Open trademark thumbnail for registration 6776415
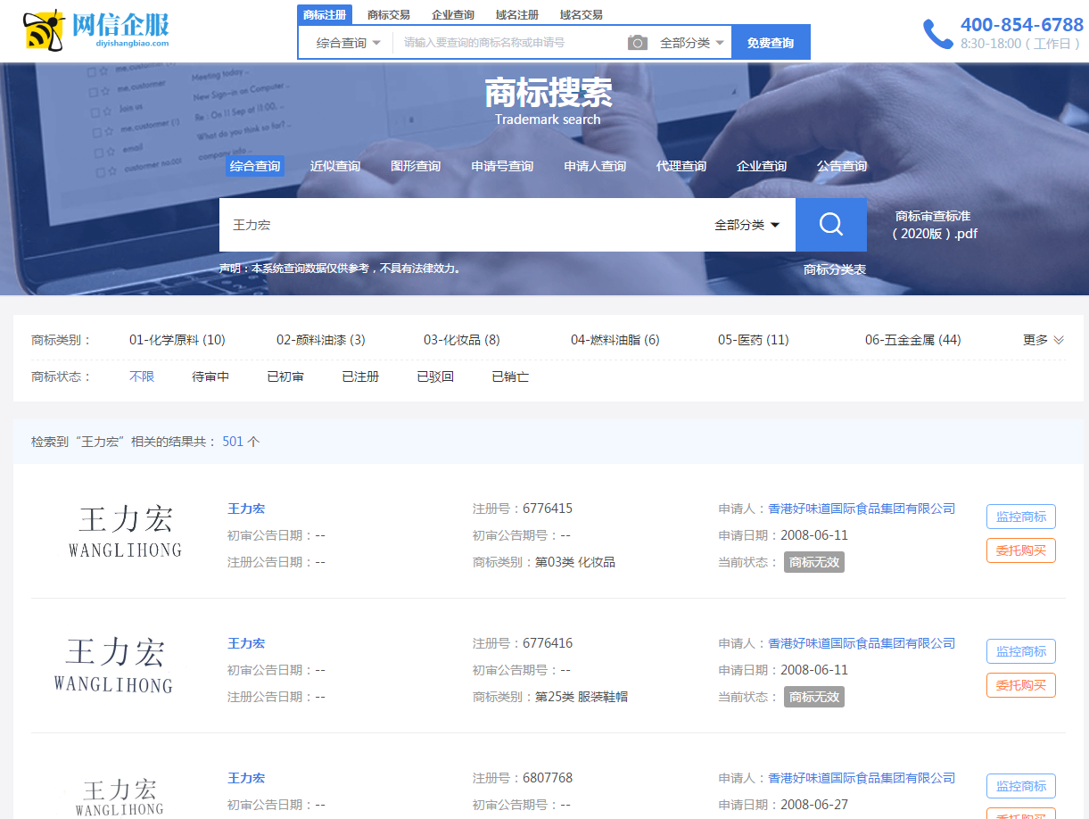 pyautogui.click(x=125, y=532)
